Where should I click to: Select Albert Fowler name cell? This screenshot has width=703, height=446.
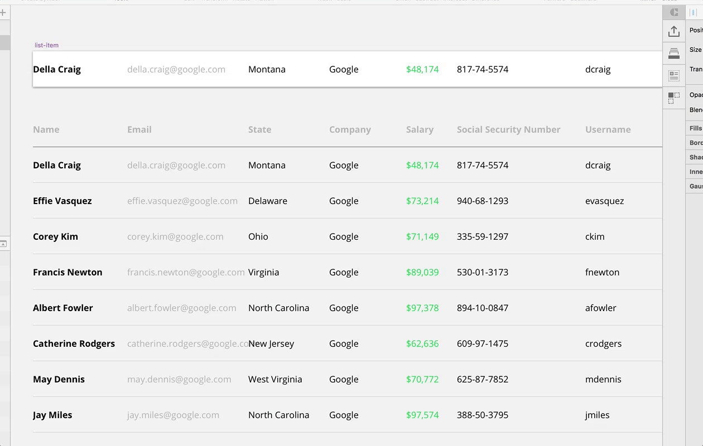63,308
